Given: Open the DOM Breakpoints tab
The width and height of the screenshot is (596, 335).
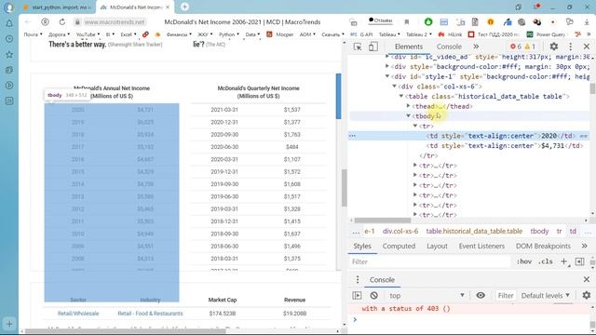Looking at the screenshot, I should tap(543, 246).
